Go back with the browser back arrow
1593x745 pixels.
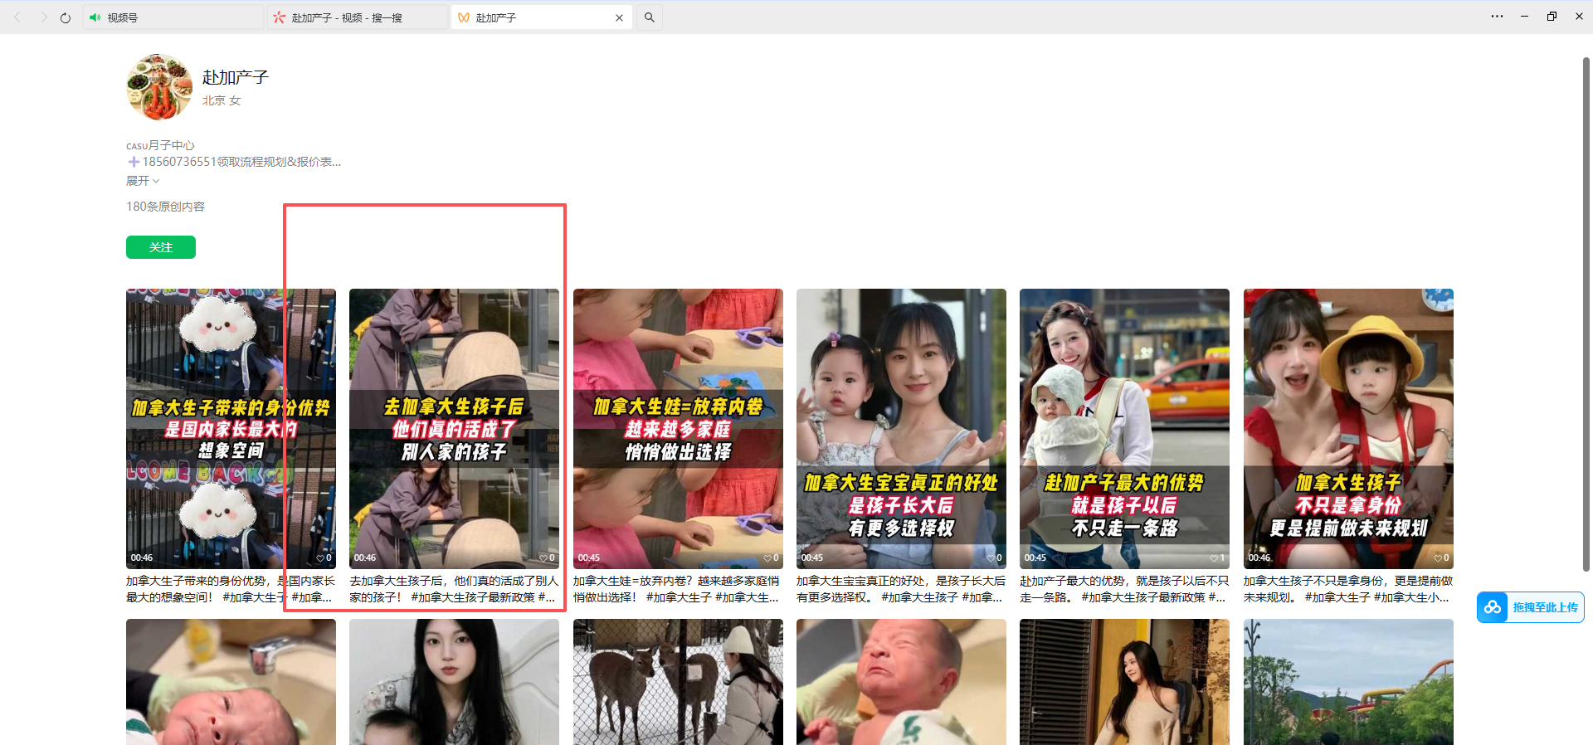coord(17,17)
